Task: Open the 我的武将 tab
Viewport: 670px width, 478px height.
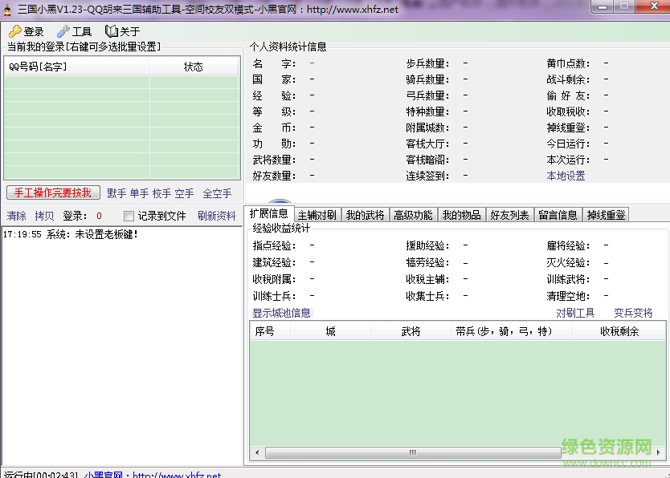Action: point(365,214)
